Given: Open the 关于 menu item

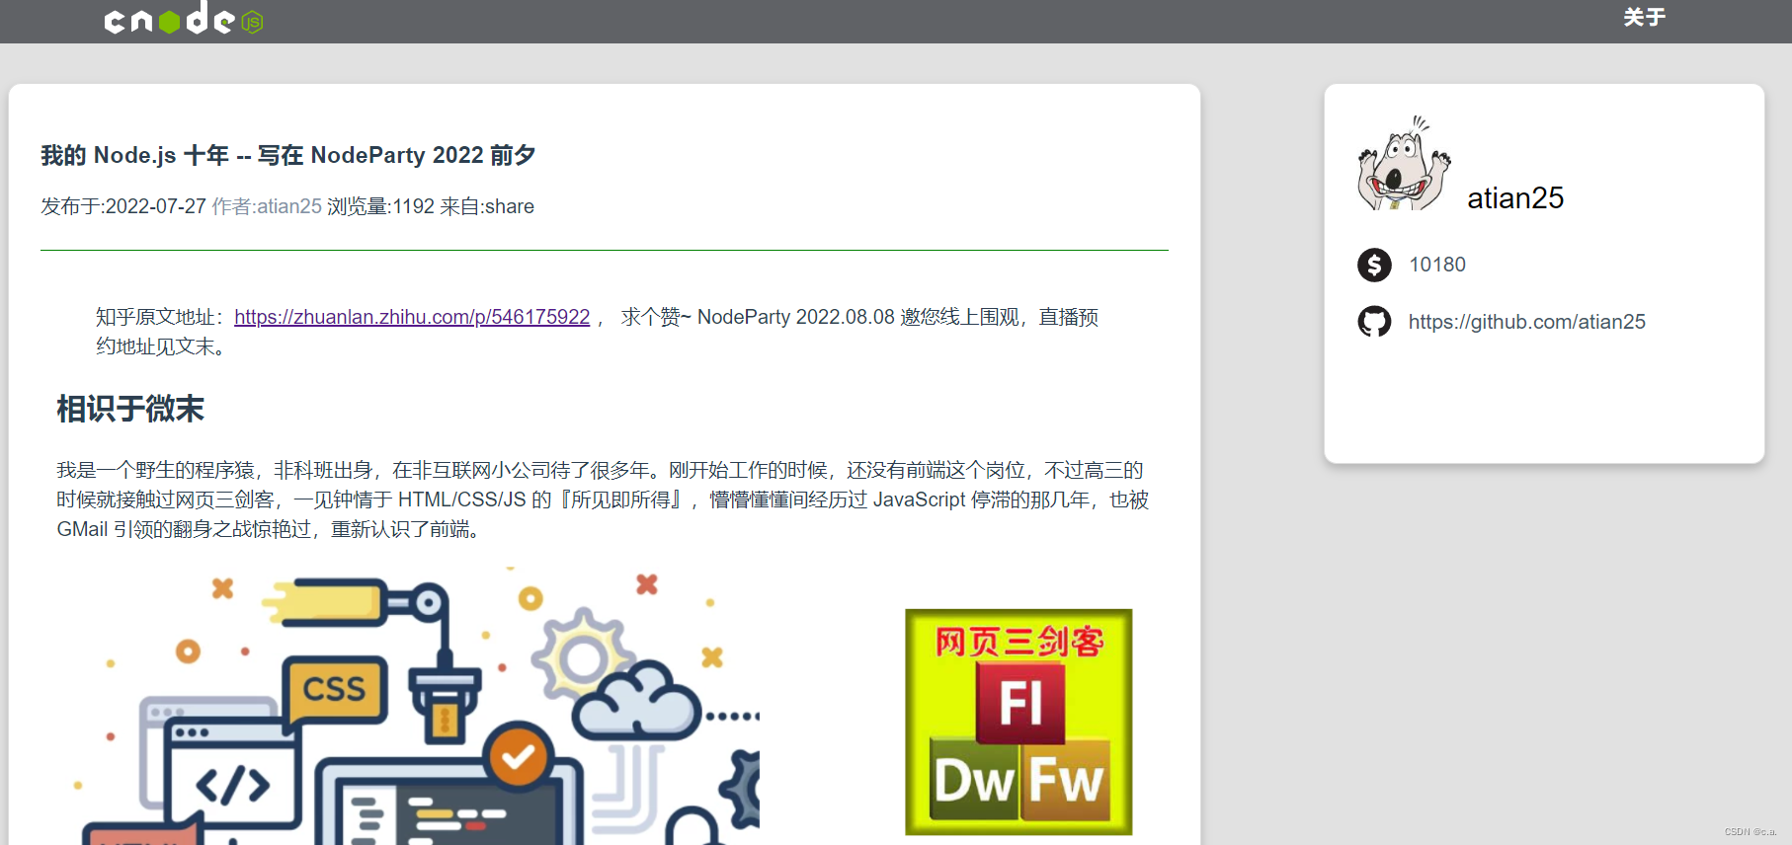Looking at the screenshot, I should pos(1645,18).
